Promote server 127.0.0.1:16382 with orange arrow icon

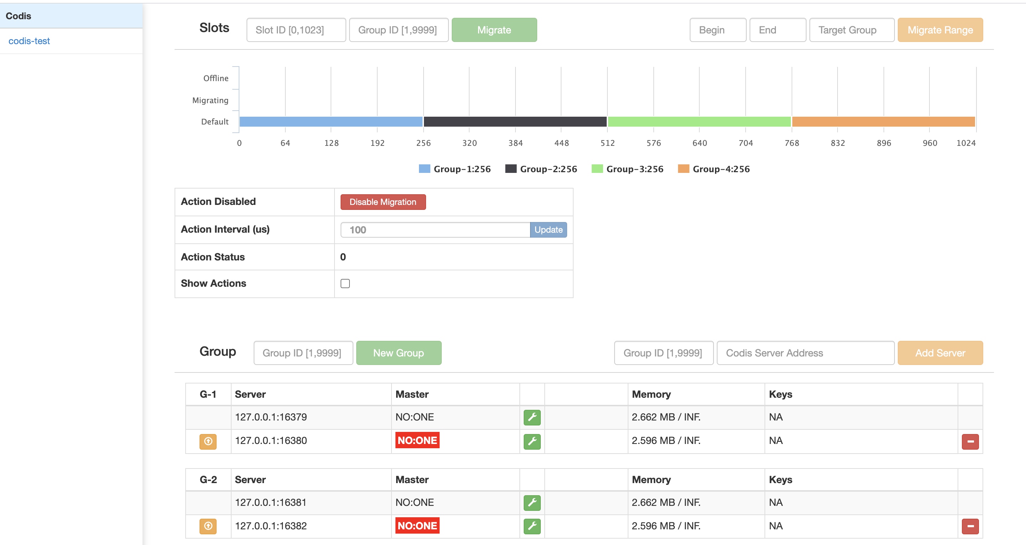click(x=208, y=526)
